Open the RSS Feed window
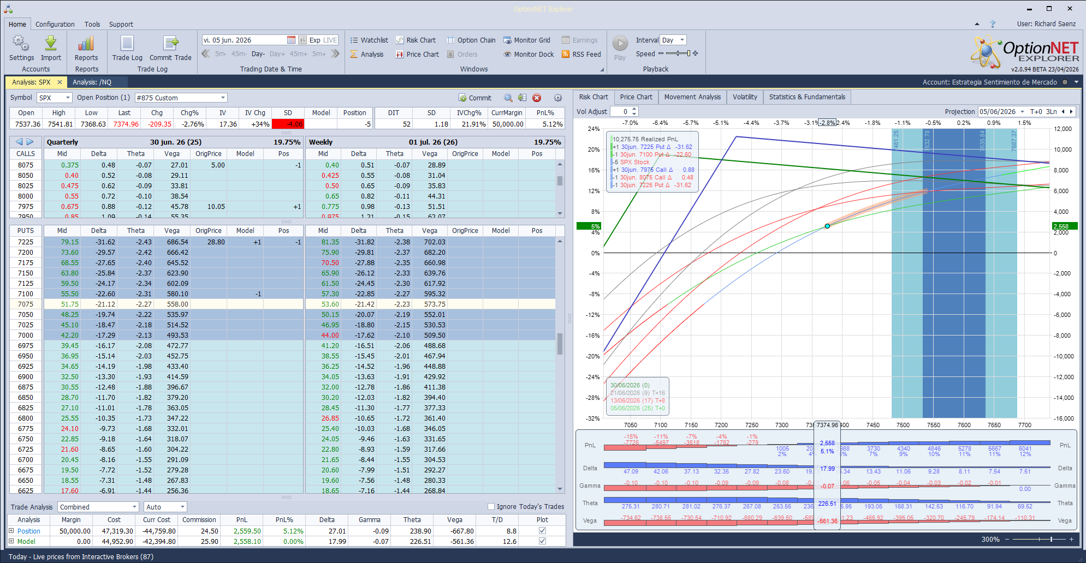Image resolution: width=1086 pixels, height=563 pixels. coord(581,54)
